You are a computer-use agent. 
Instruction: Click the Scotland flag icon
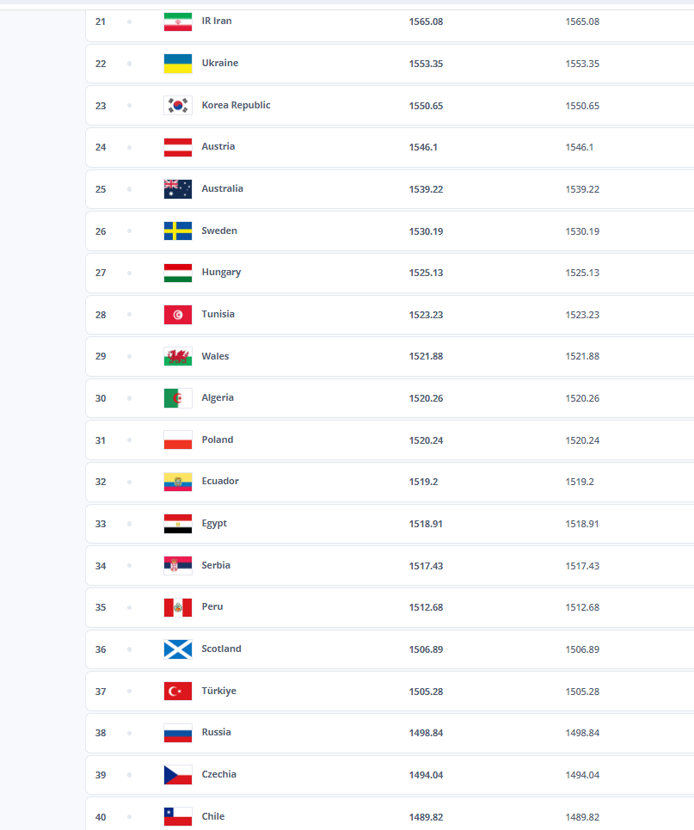(178, 649)
